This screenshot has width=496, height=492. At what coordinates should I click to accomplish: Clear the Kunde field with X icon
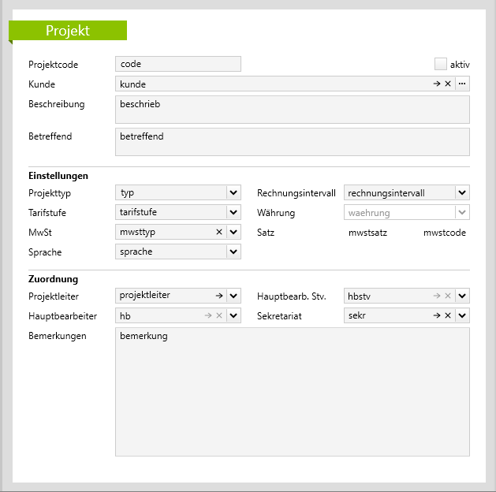(x=448, y=84)
